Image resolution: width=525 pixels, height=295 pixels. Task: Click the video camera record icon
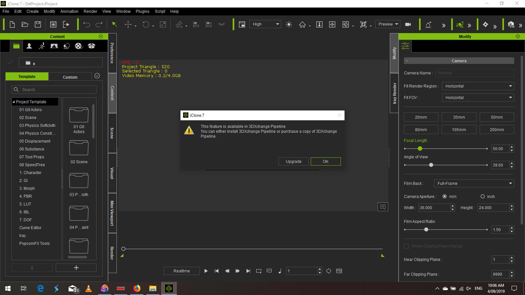tap(408, 25)
